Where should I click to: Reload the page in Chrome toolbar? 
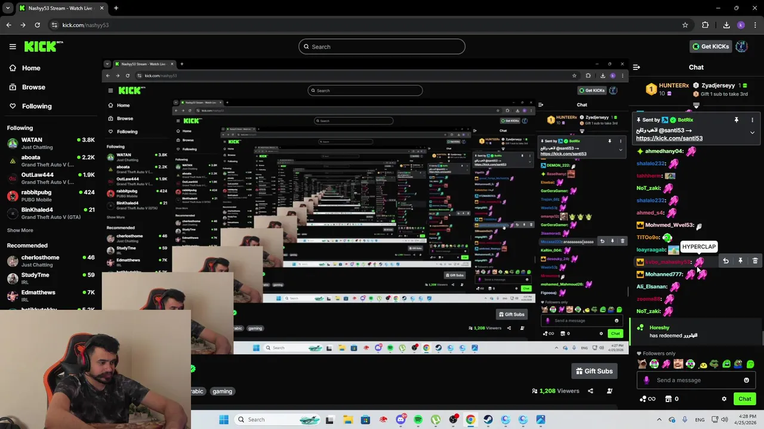click(37, 25)
